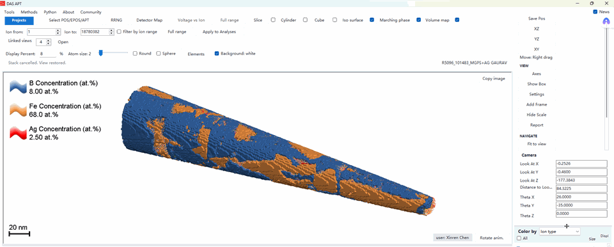Click the purple avatar icon under News
The width and height of the screenshot is (614, 247).
click(x=606, y=22)
